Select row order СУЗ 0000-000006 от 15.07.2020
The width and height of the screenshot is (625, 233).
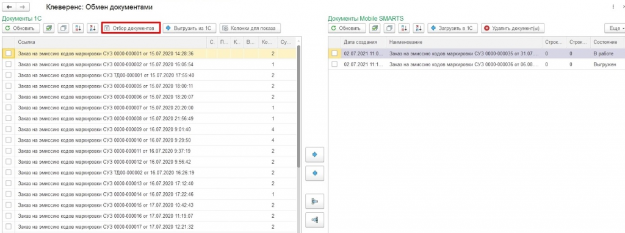click(150, 97)
